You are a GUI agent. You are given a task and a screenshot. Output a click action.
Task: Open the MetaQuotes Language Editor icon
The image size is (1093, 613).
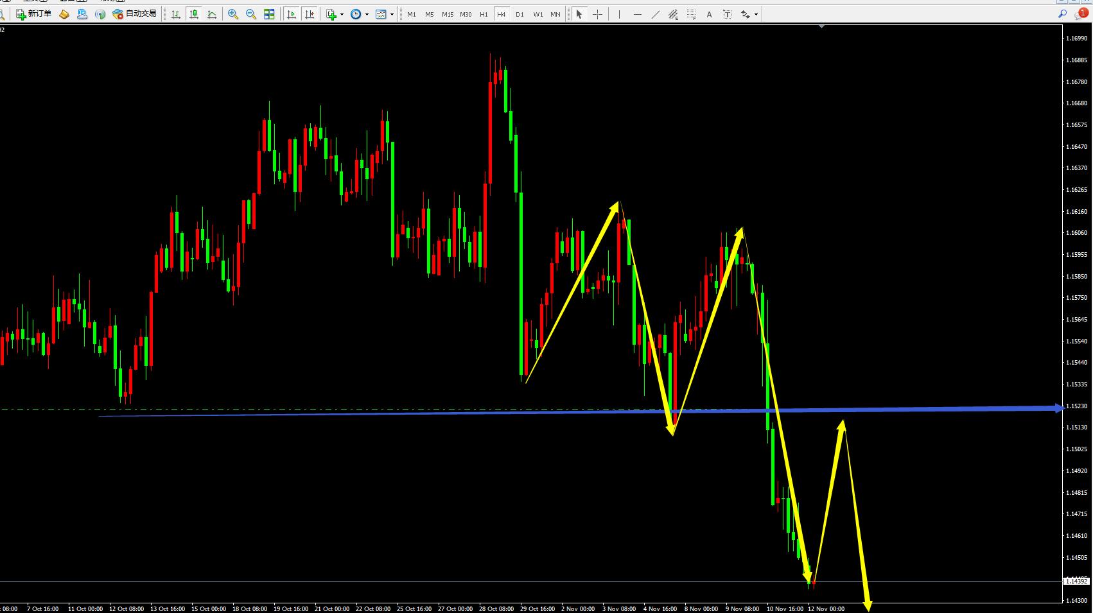[64, 13]
